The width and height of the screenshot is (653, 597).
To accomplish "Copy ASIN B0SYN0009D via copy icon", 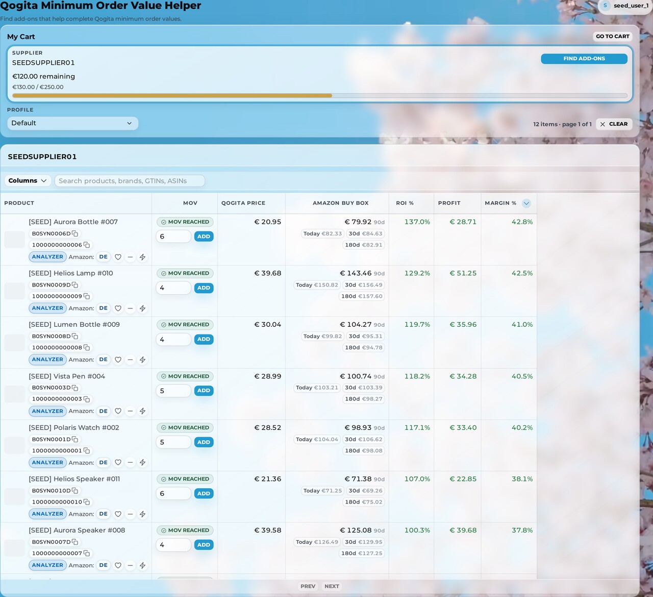I will pos(75,285).
